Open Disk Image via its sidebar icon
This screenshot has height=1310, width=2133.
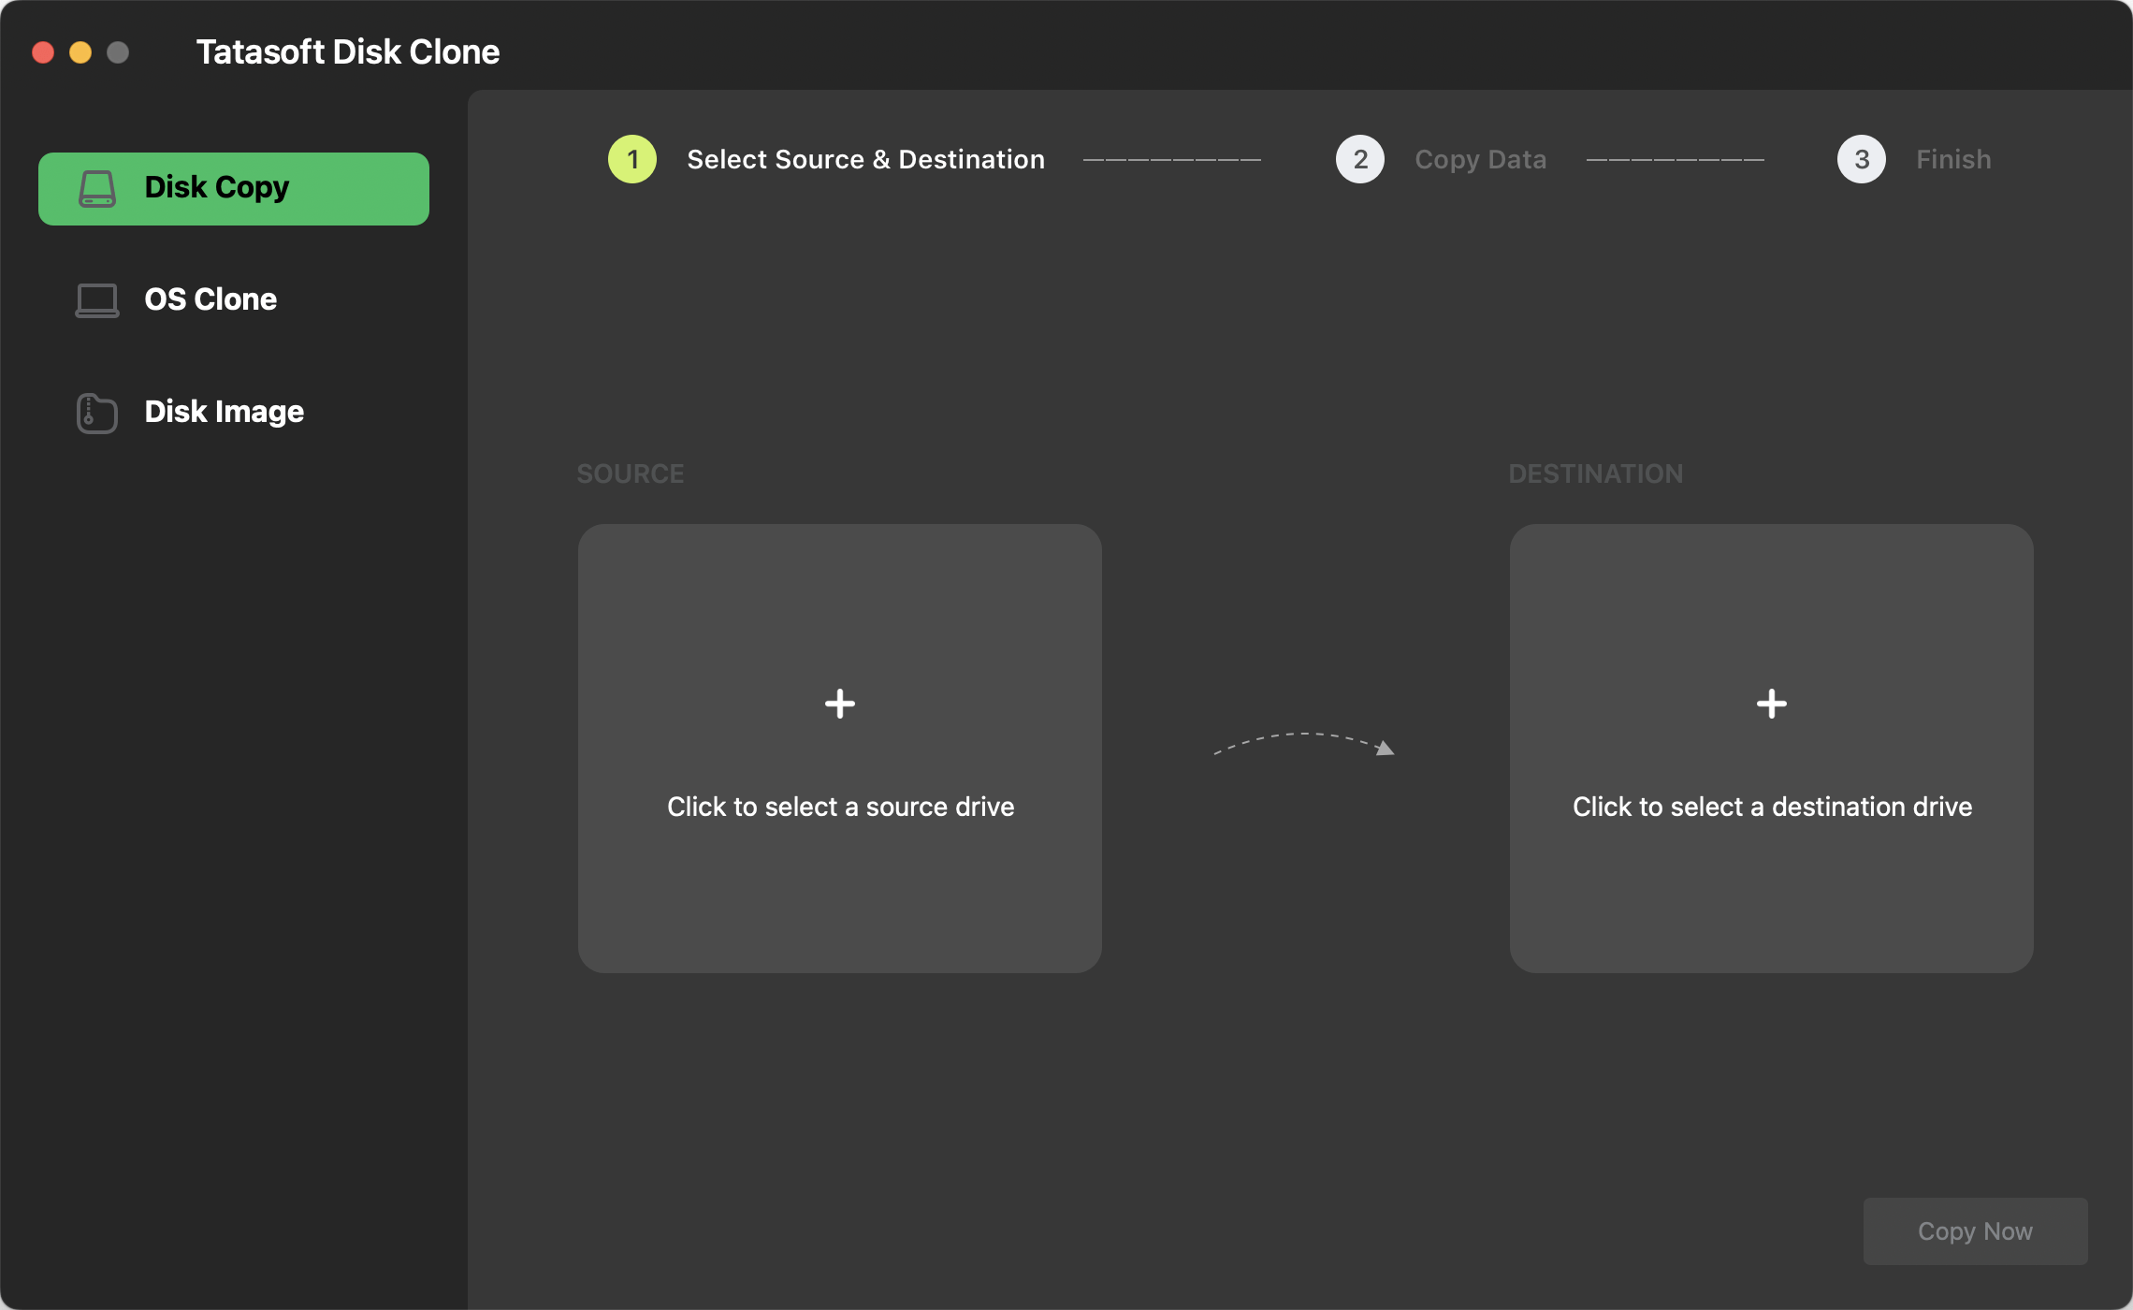click(x=94, y=412)
